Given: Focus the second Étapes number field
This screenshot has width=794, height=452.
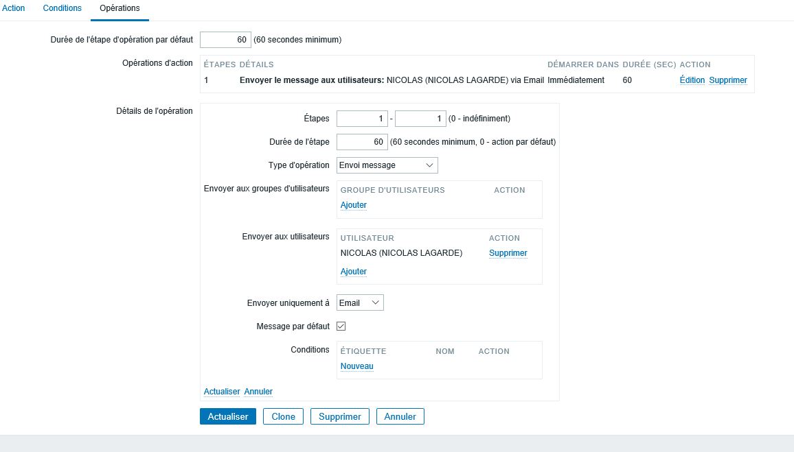Looking at the screenshot, I should [420, 119].
